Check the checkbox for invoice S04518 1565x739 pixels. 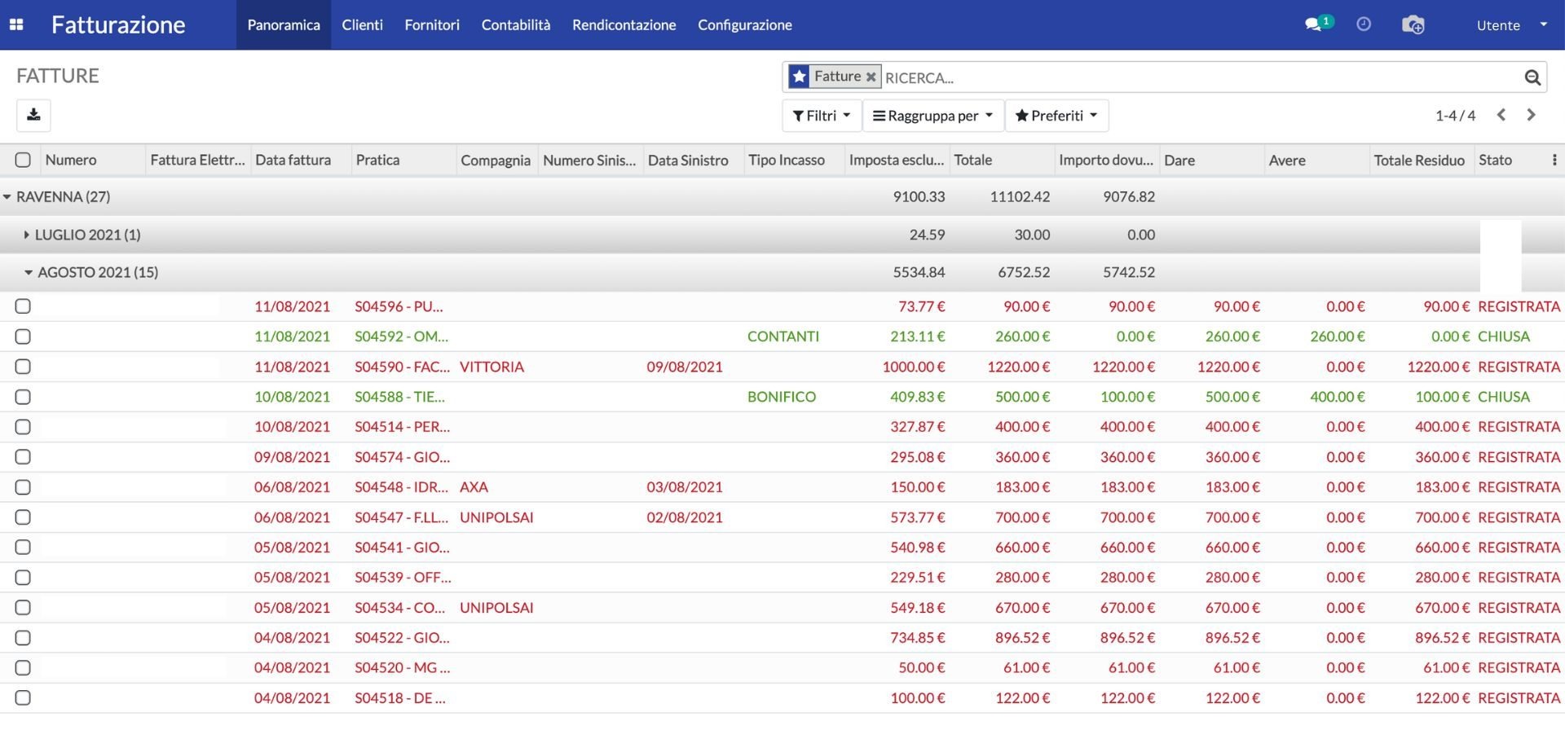tap(22, 697)
